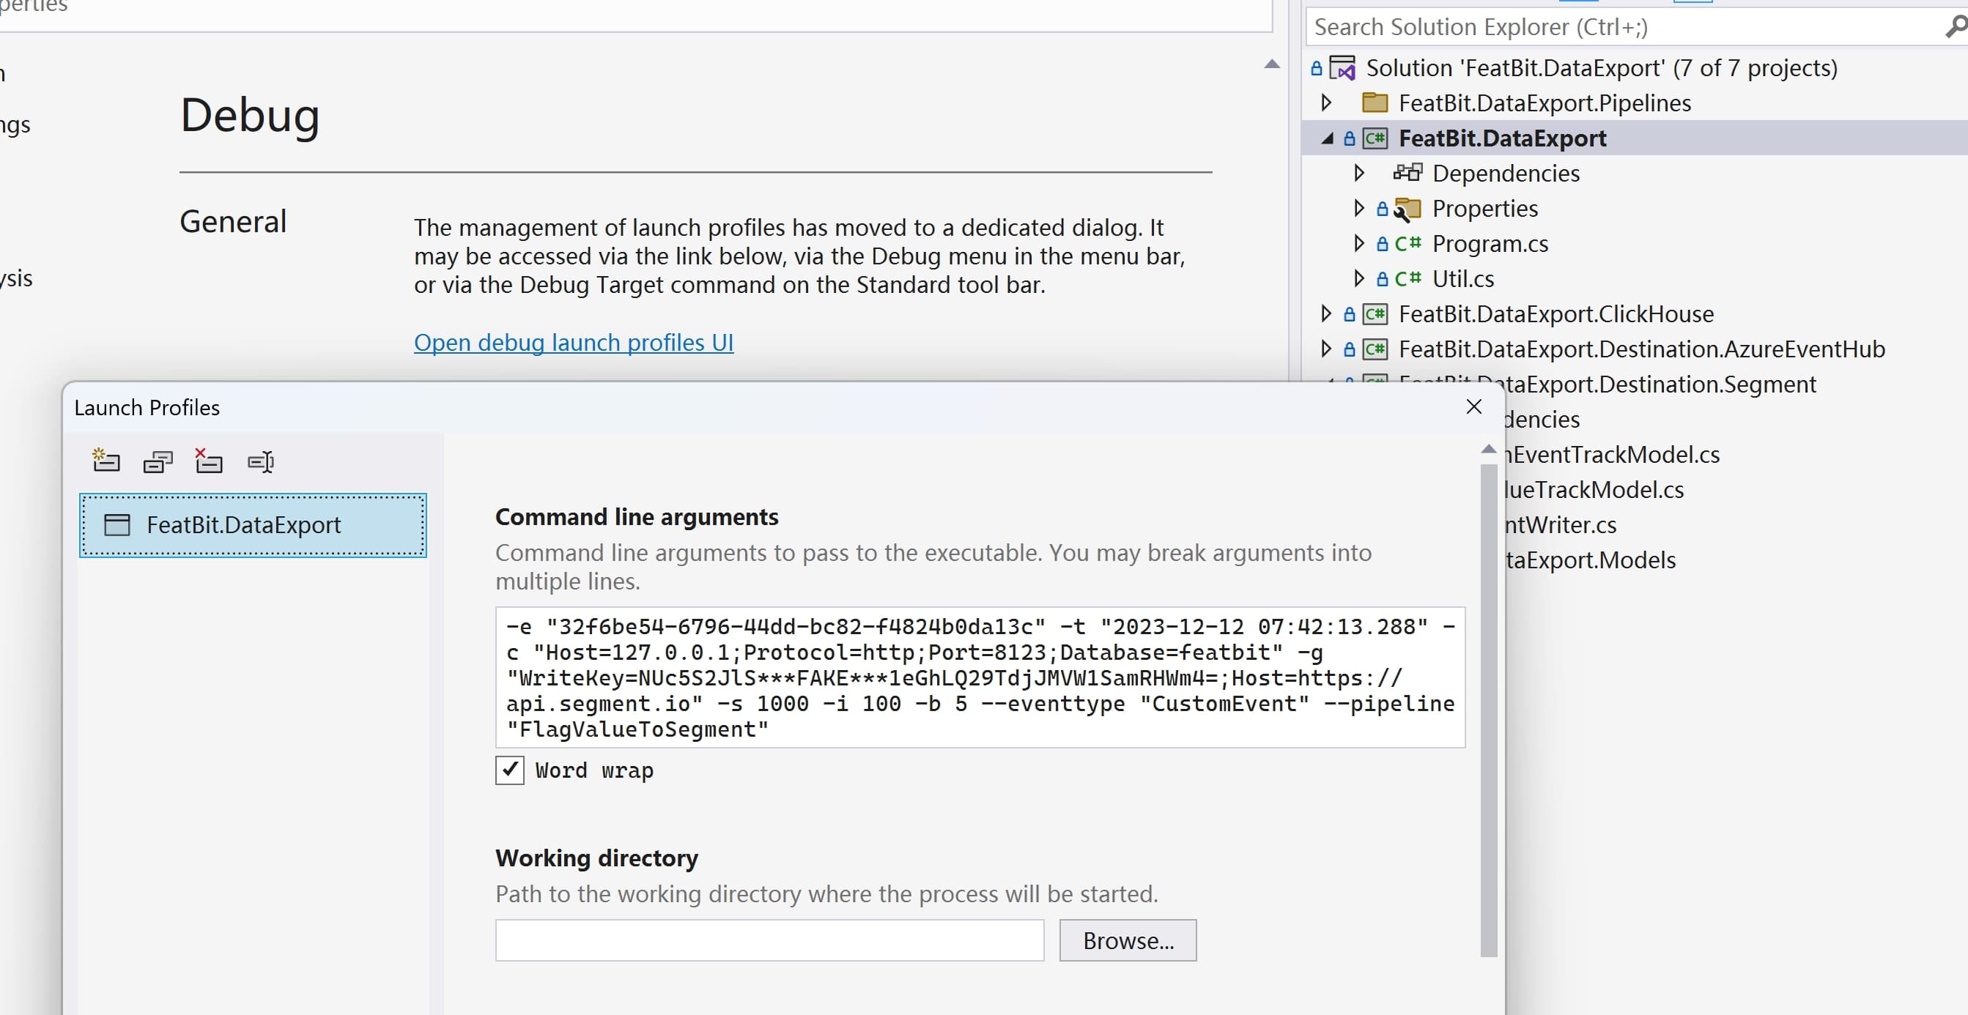
Task: Click the Solution Explorer search magnifier icon
Action: [1954, 27]
